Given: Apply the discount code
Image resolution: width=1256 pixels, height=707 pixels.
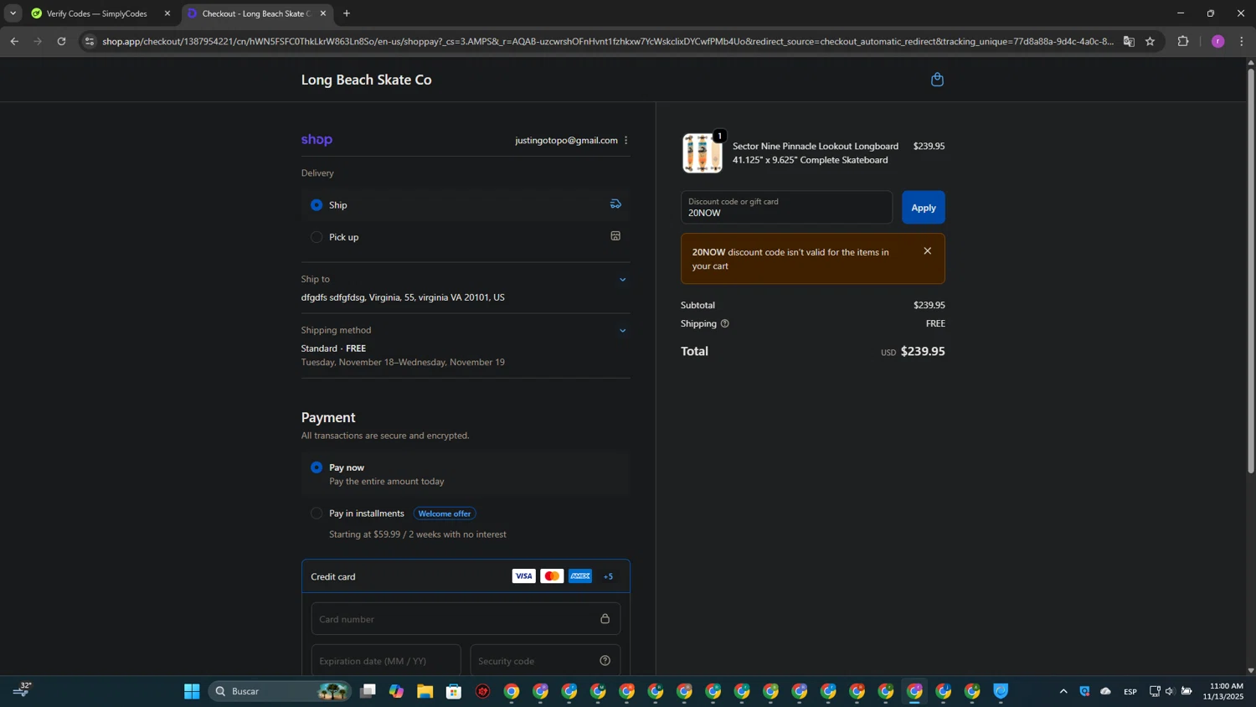Looking at the screenshot, I should pos(924,208).
